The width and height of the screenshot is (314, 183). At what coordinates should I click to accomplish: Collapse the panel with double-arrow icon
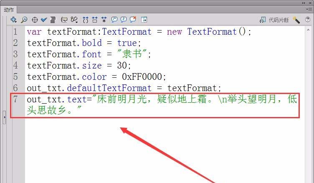304,3
